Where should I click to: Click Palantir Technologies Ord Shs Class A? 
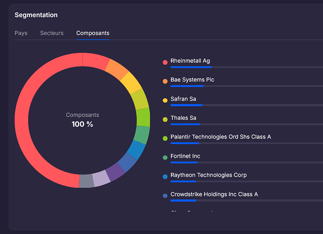click(221, 137)
